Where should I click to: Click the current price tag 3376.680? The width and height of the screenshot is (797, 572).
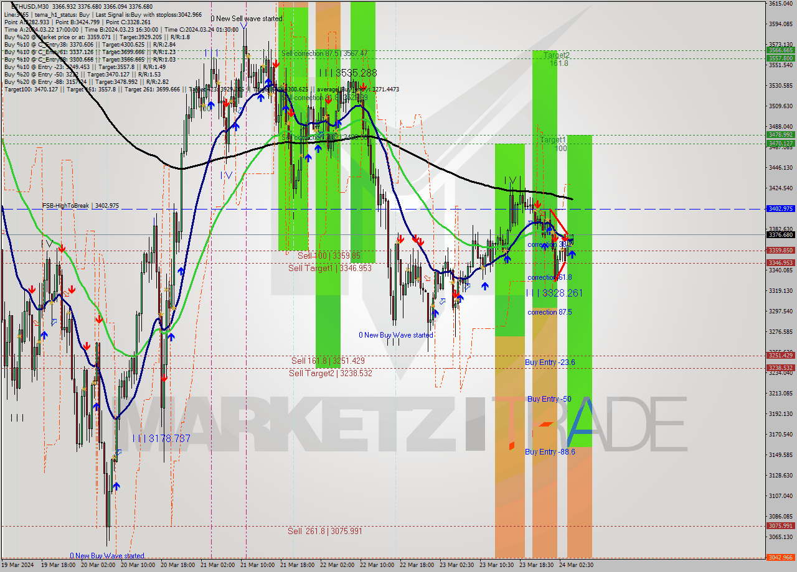pyautogui.click(x=780, y=235)
